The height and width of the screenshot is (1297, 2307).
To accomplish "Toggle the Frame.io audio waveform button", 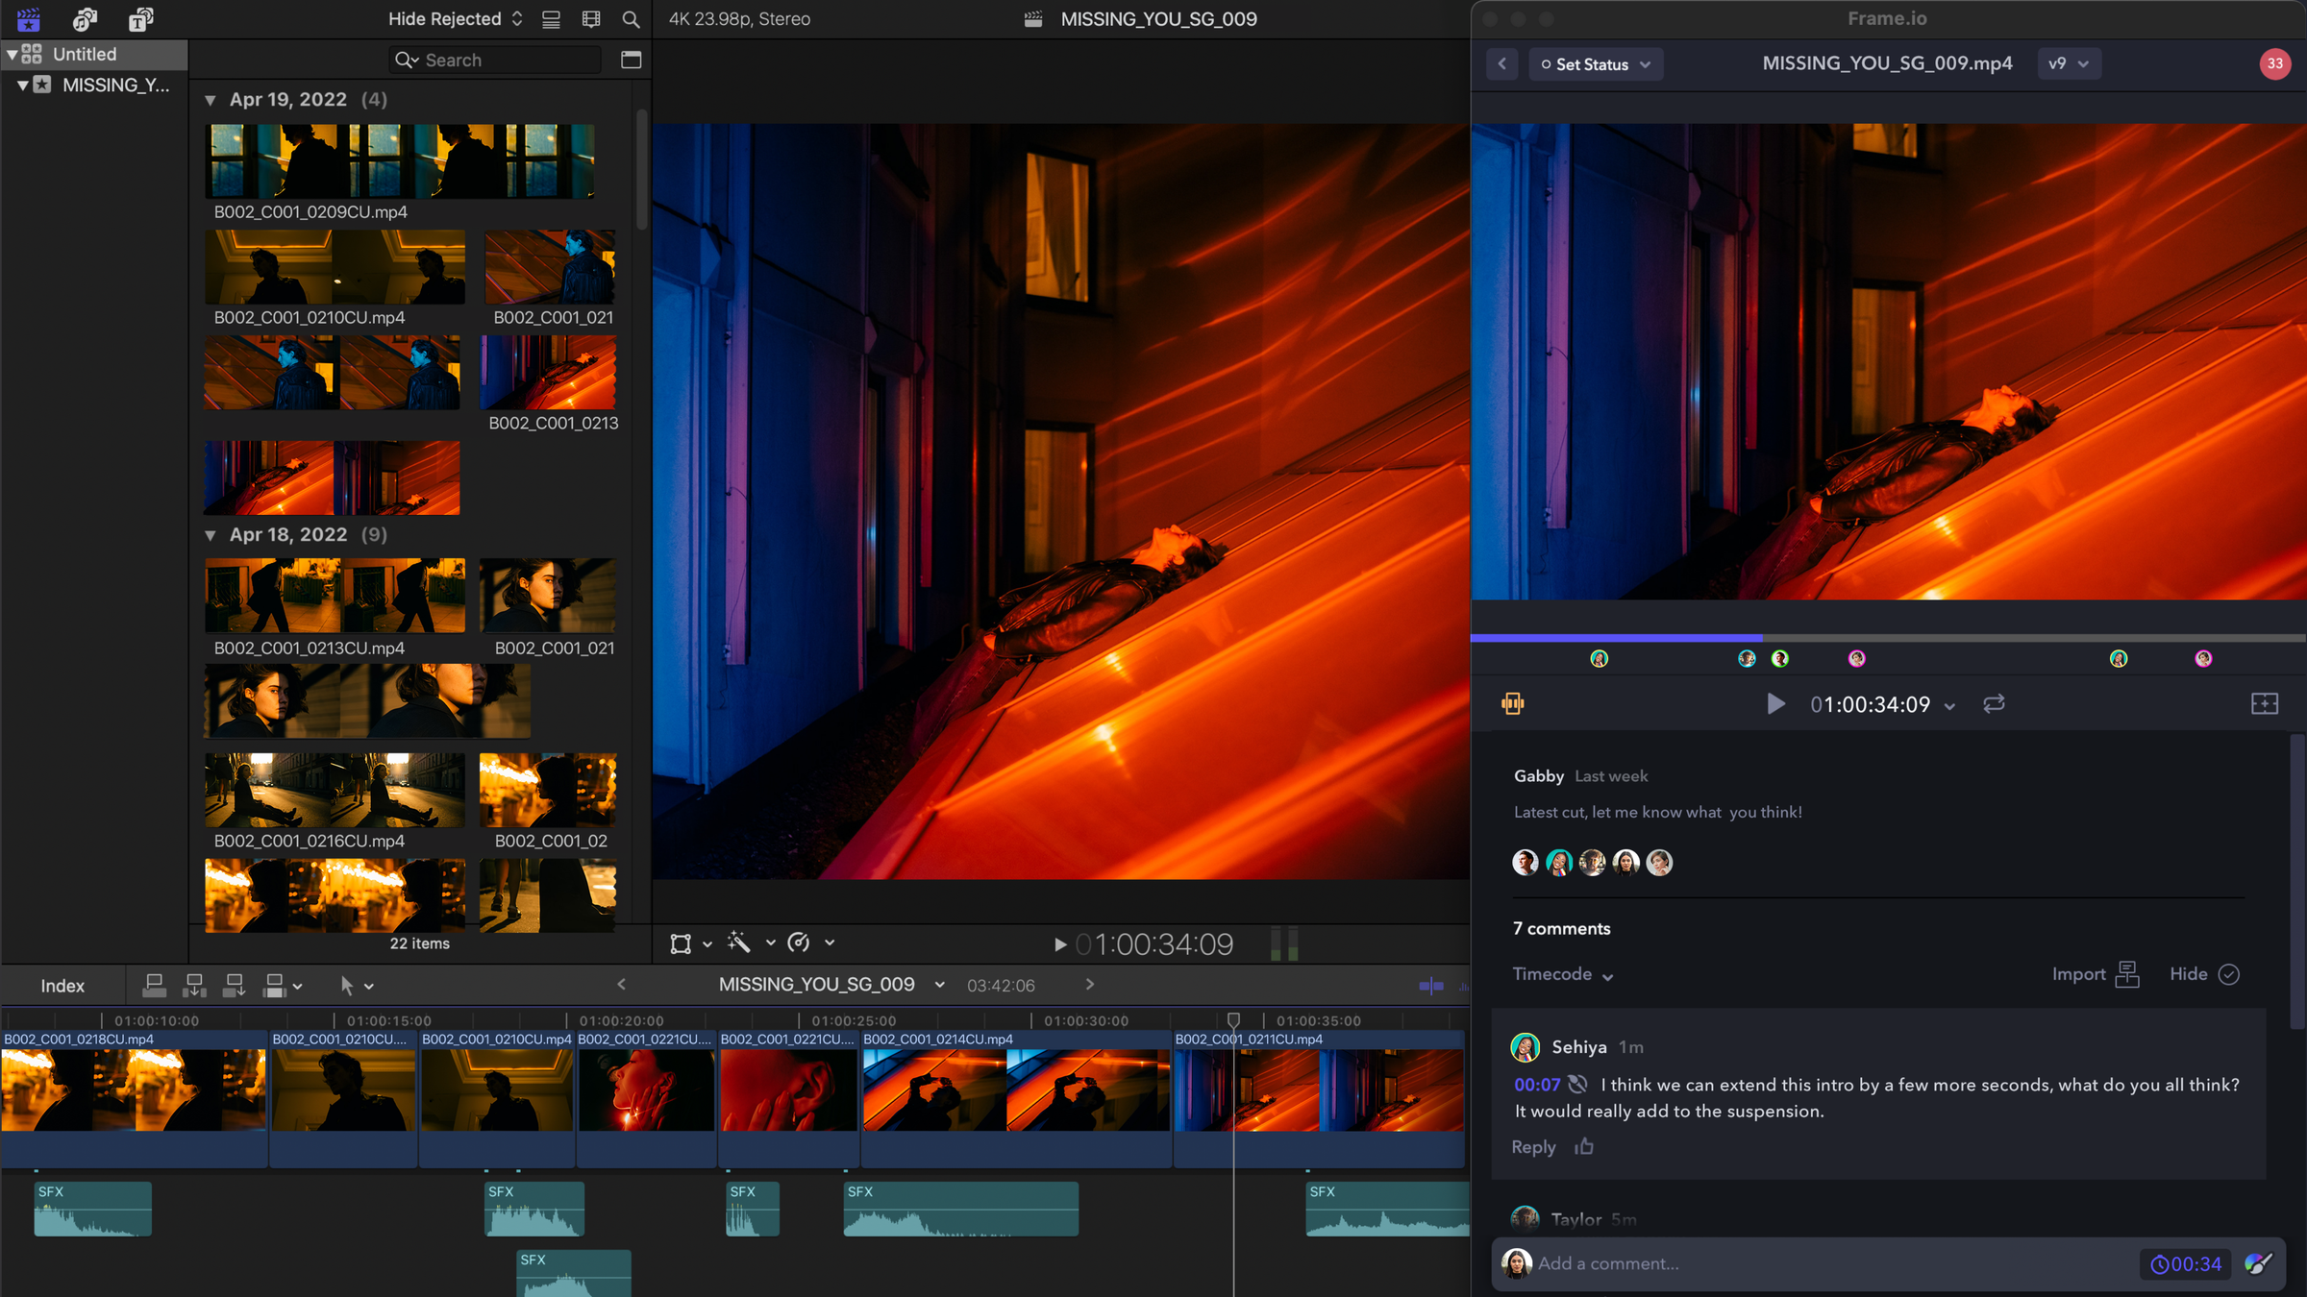I will pos(1512,704).
